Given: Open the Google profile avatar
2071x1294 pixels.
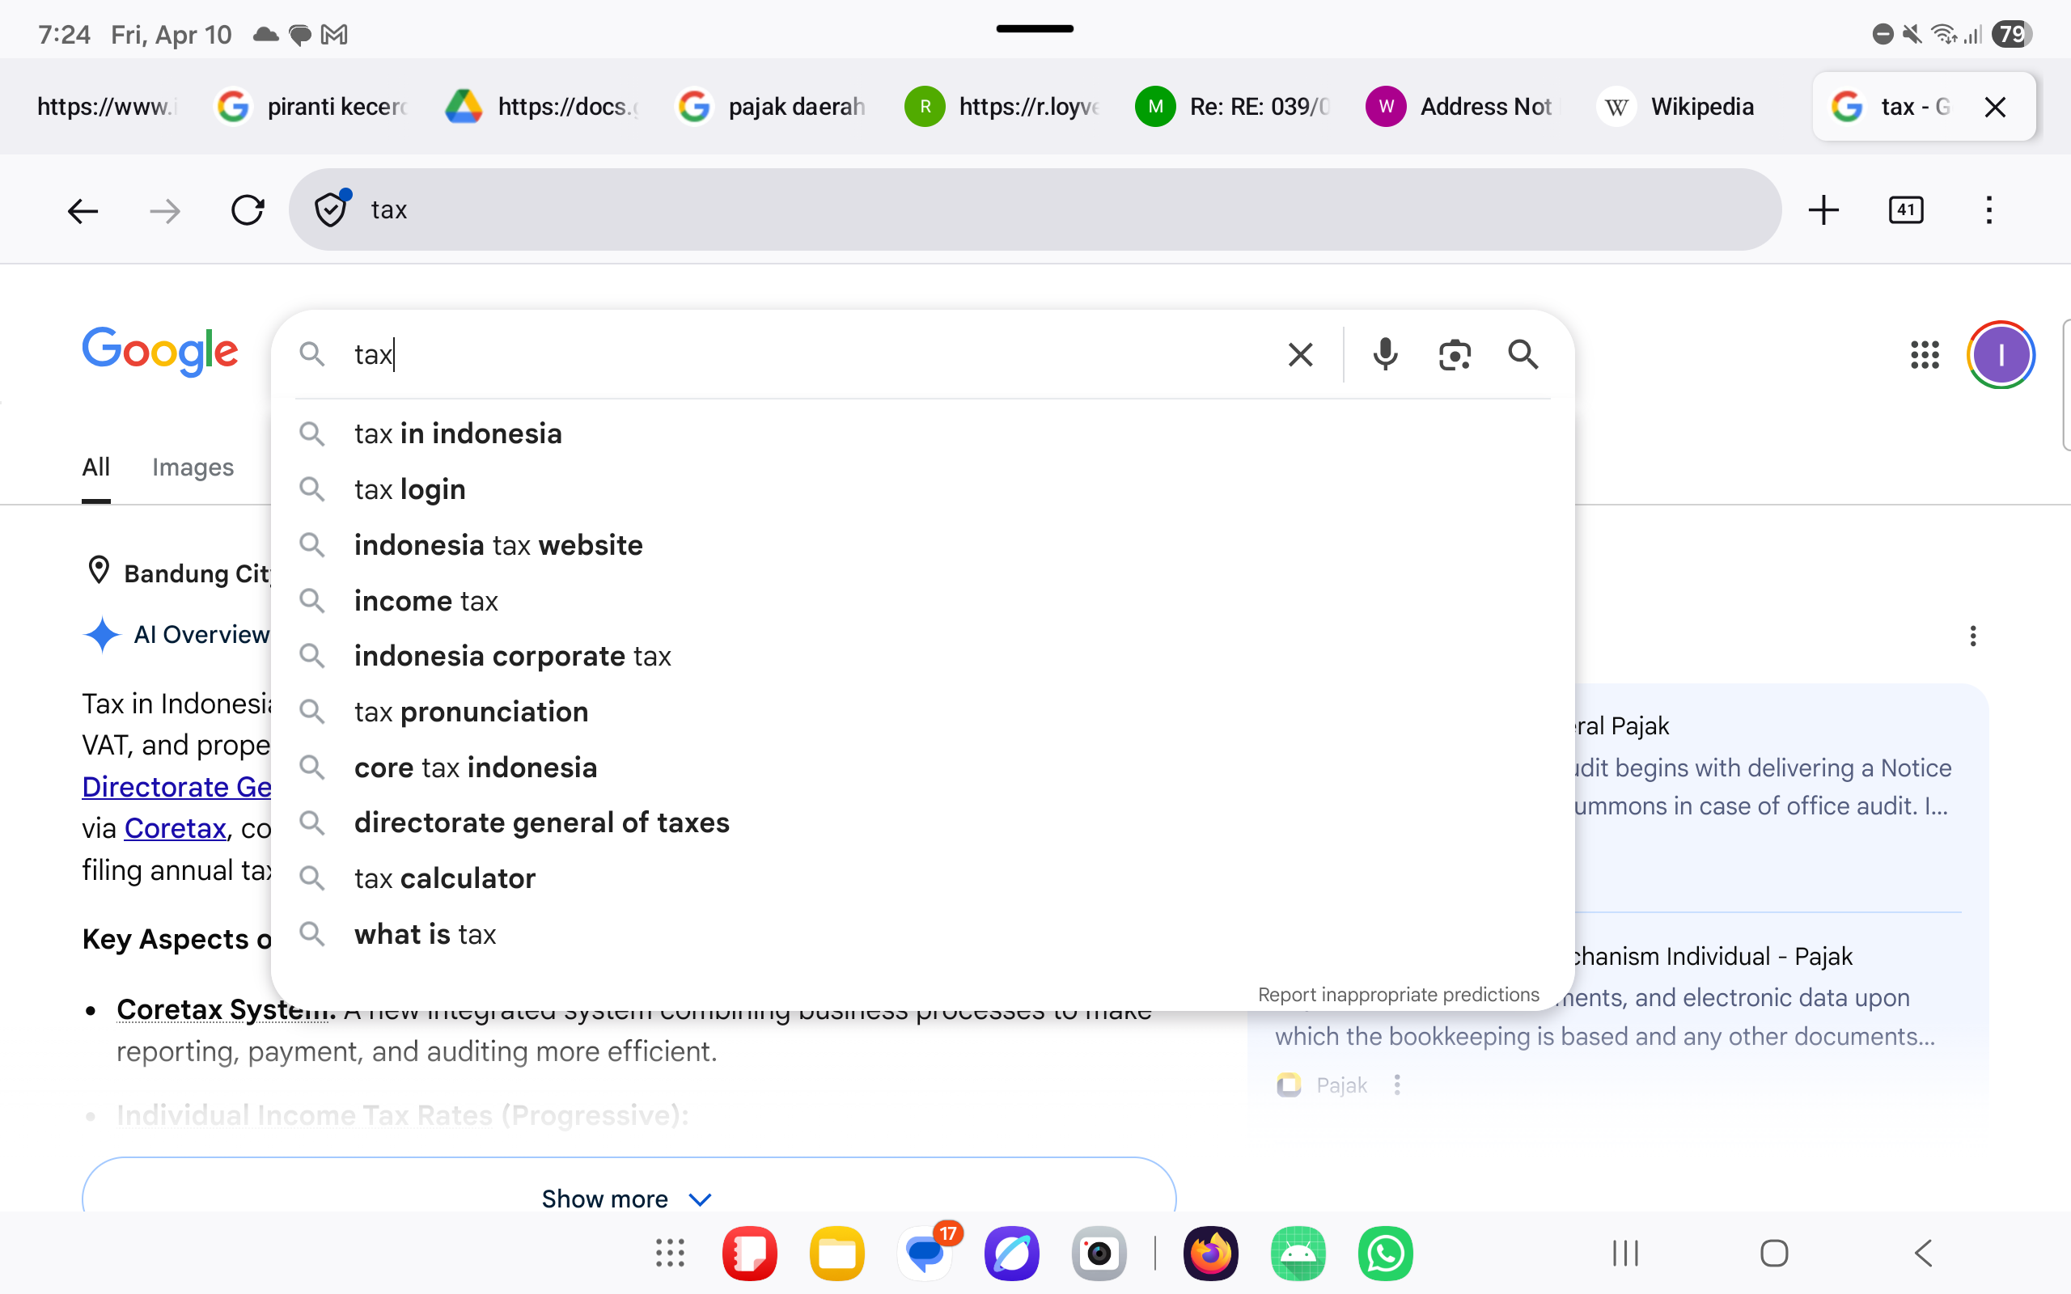Looking at the screenshot, I should click(x=2000, y=354).
